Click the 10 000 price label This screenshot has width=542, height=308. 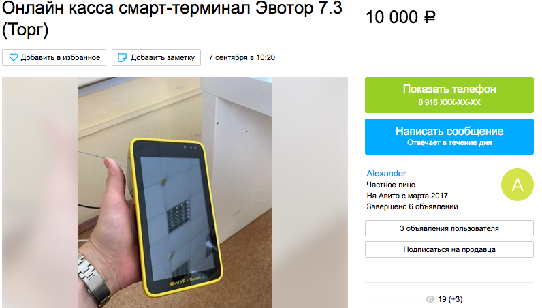pos(392,17)
